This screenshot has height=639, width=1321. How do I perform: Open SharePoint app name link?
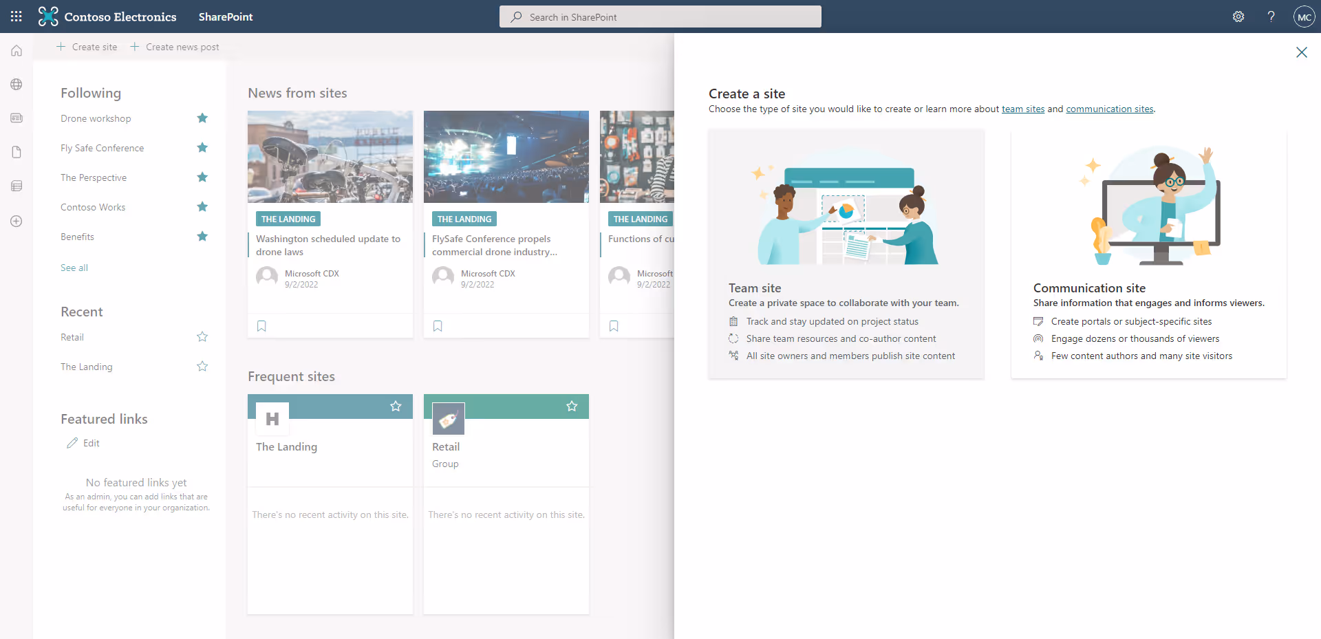(x=226, y=17)
